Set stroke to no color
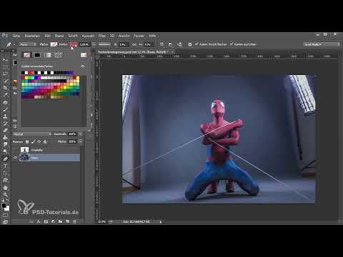Viewport: 343px width, 257px height. coord(26,55)
